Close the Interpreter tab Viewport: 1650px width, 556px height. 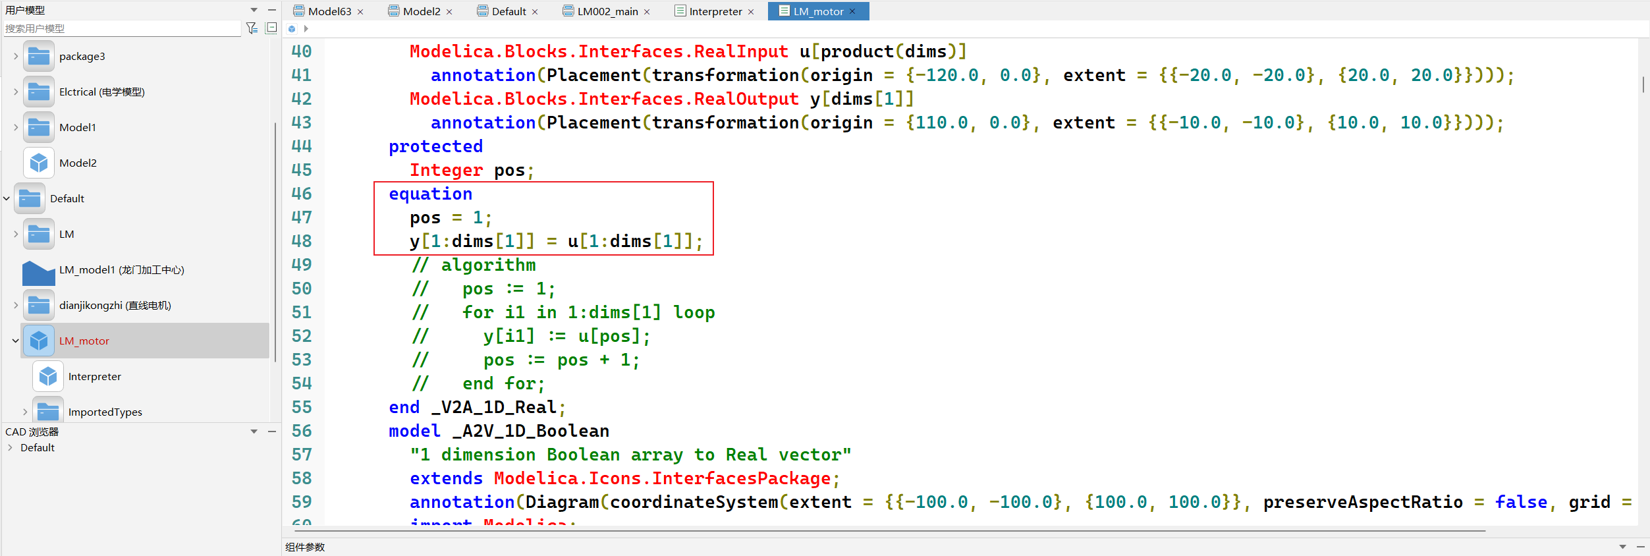(x=751, y=12)
